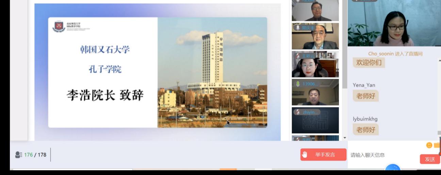Click the university logo on the slide

coord(59,26)
